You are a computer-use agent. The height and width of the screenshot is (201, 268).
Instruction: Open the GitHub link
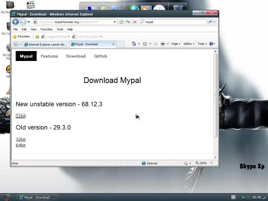coord(100,56)
